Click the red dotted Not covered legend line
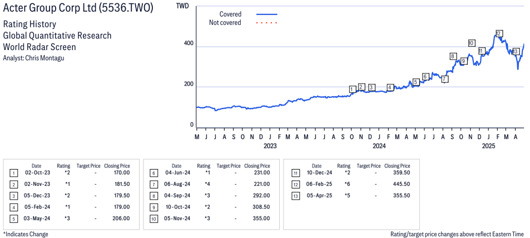The width and height of the screenshot is (530, 238). click(x=267, y=23)
